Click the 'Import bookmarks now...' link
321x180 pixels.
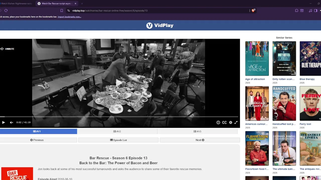69,17
